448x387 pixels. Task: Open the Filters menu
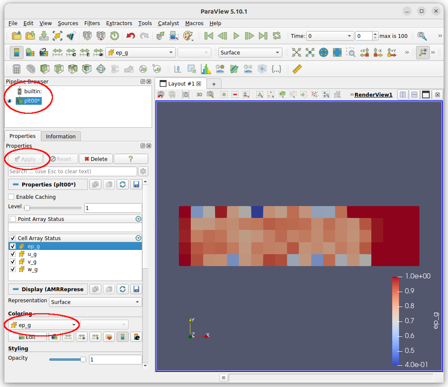point(92,23)
